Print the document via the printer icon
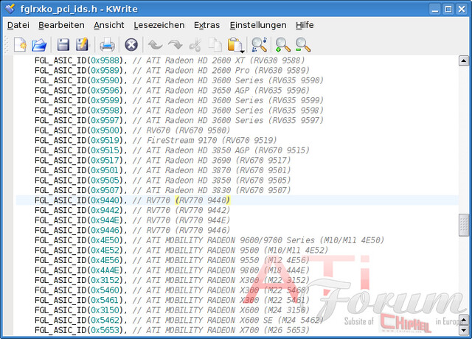 click(x=107, y=45)
